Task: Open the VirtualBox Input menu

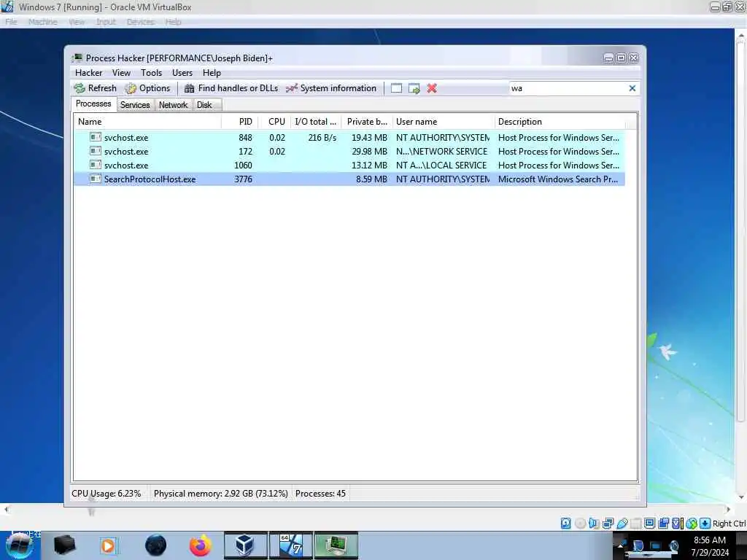Action: (x=106, y=22)
